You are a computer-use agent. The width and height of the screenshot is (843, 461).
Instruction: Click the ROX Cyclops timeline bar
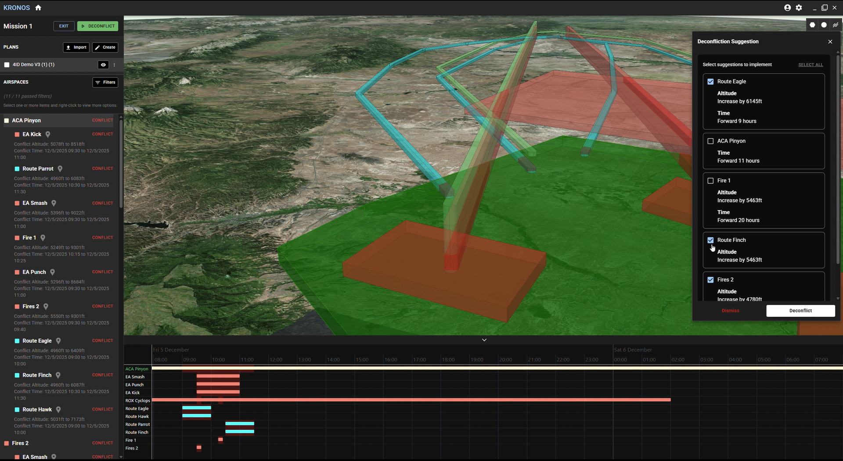pos(411,400)
